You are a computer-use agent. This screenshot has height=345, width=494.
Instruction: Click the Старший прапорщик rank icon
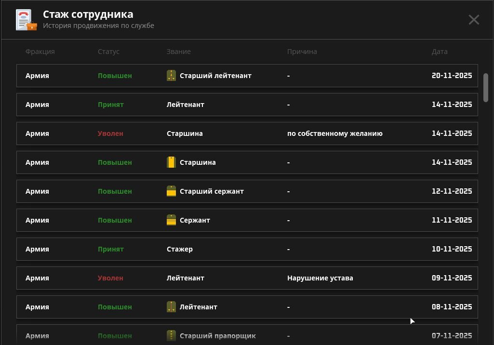pyautogui.click(x=171, y=335)
